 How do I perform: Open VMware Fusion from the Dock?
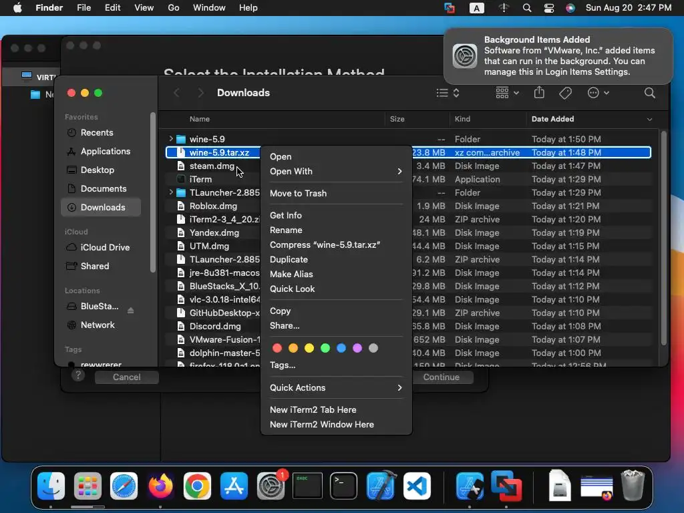pyautogui.click(x=506, y=486)
